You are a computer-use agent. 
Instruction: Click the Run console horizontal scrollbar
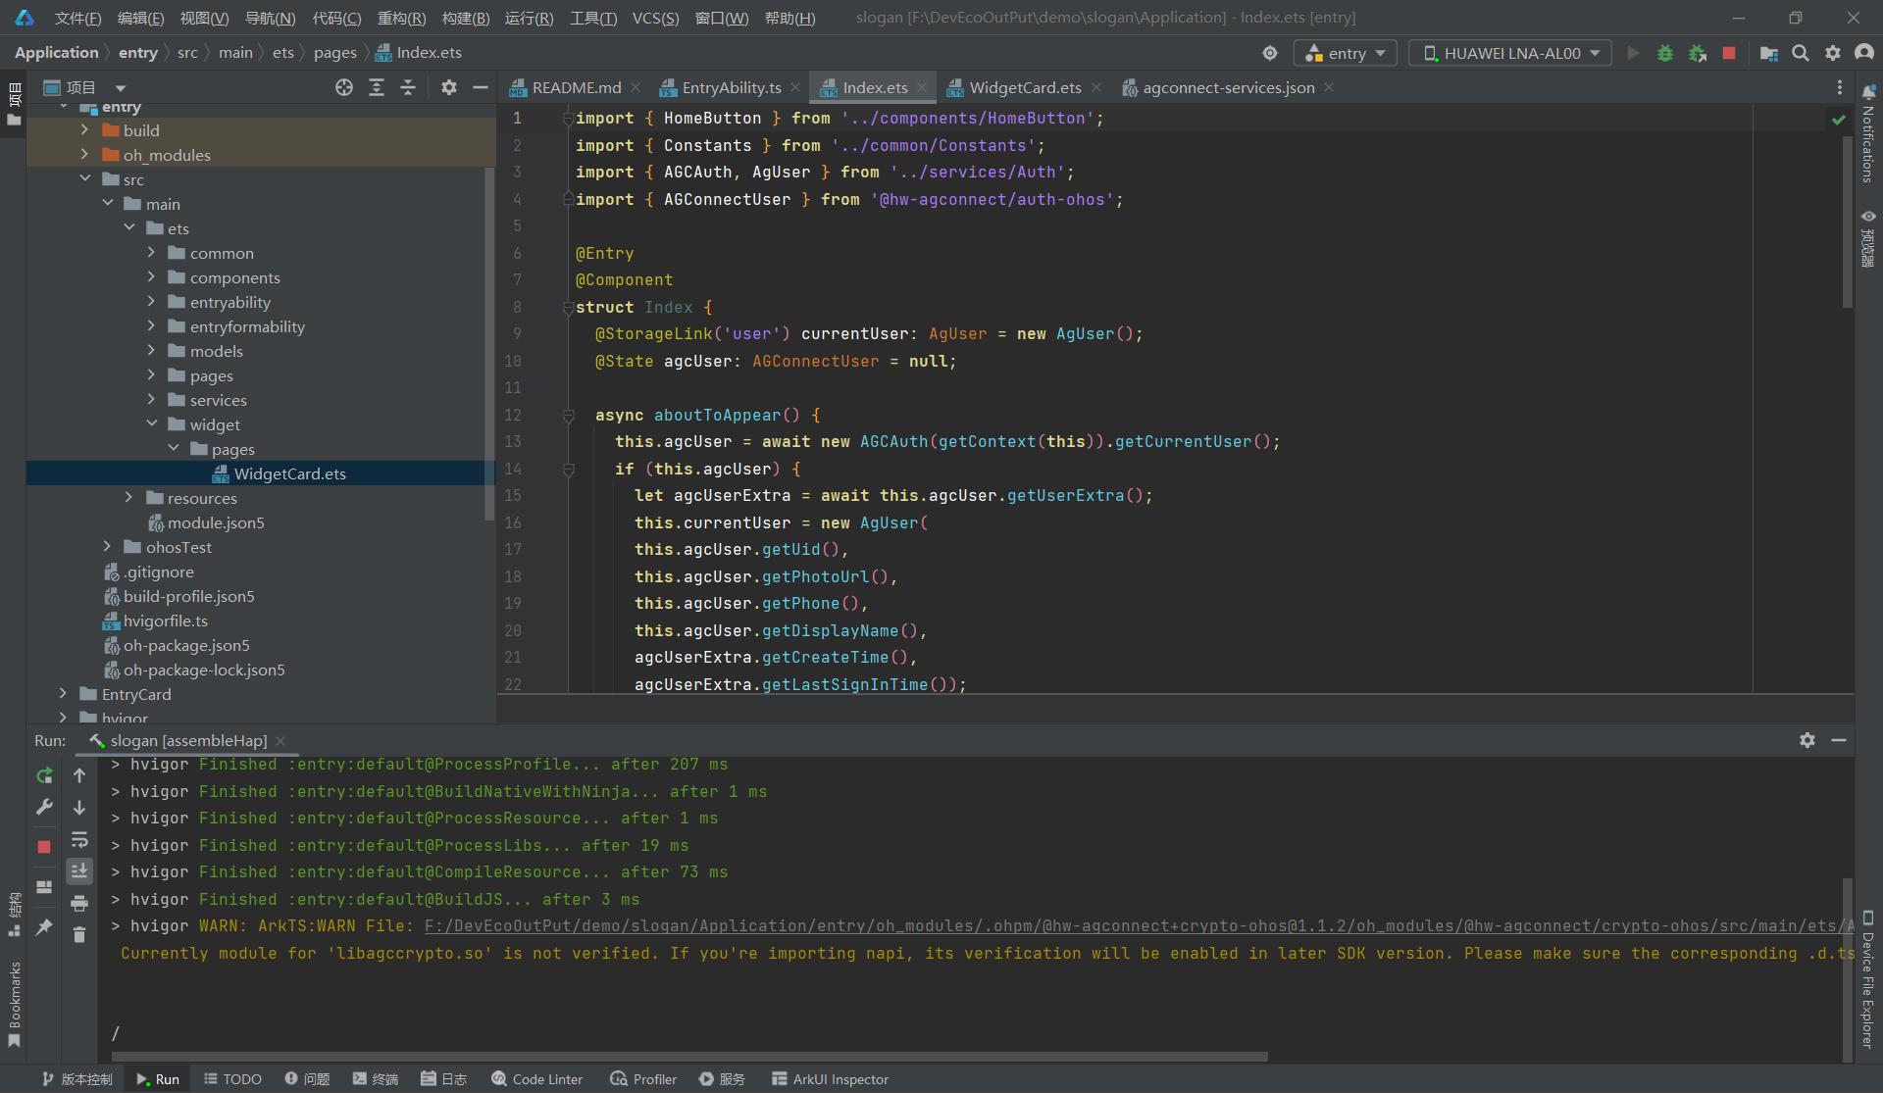[689, 1056]
